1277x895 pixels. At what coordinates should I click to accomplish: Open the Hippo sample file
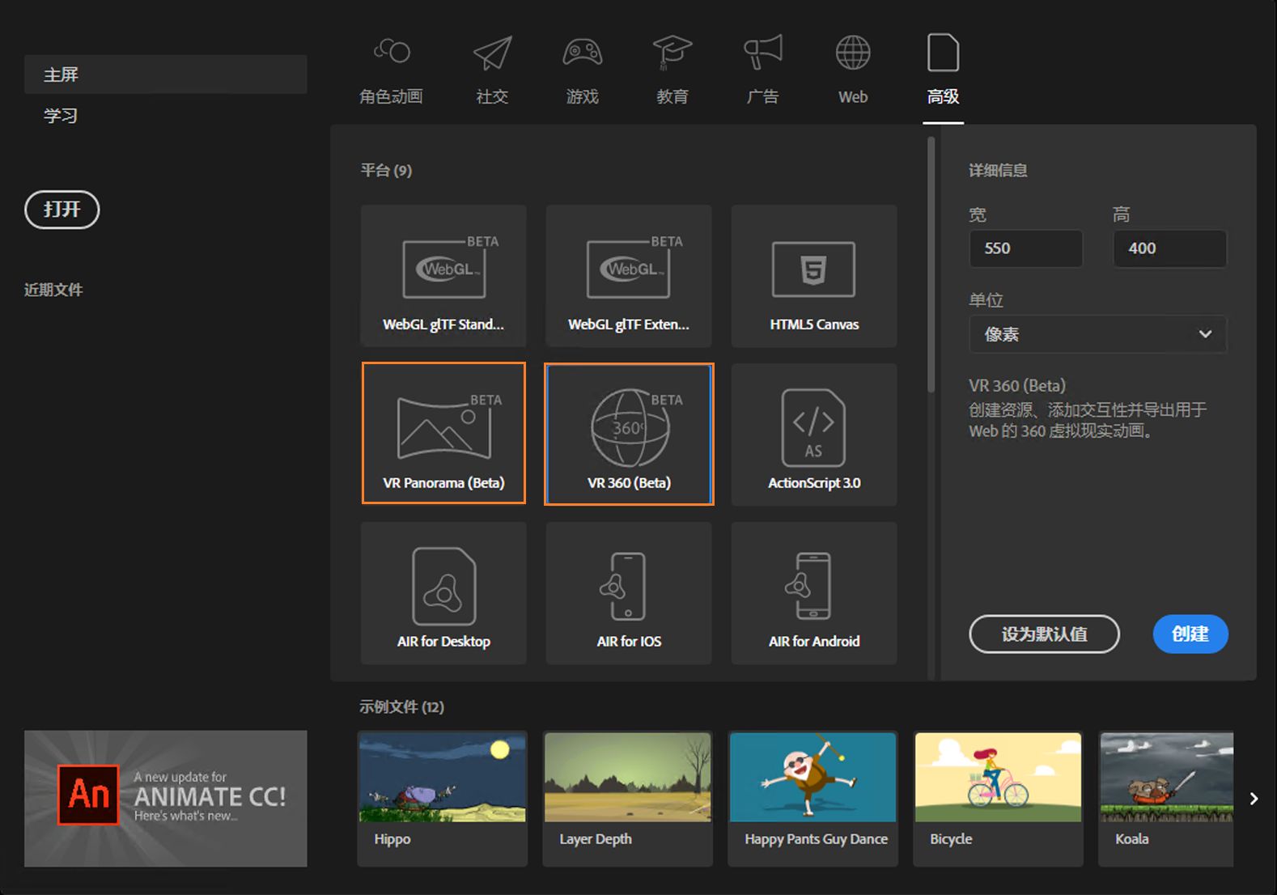coord(443,799)
